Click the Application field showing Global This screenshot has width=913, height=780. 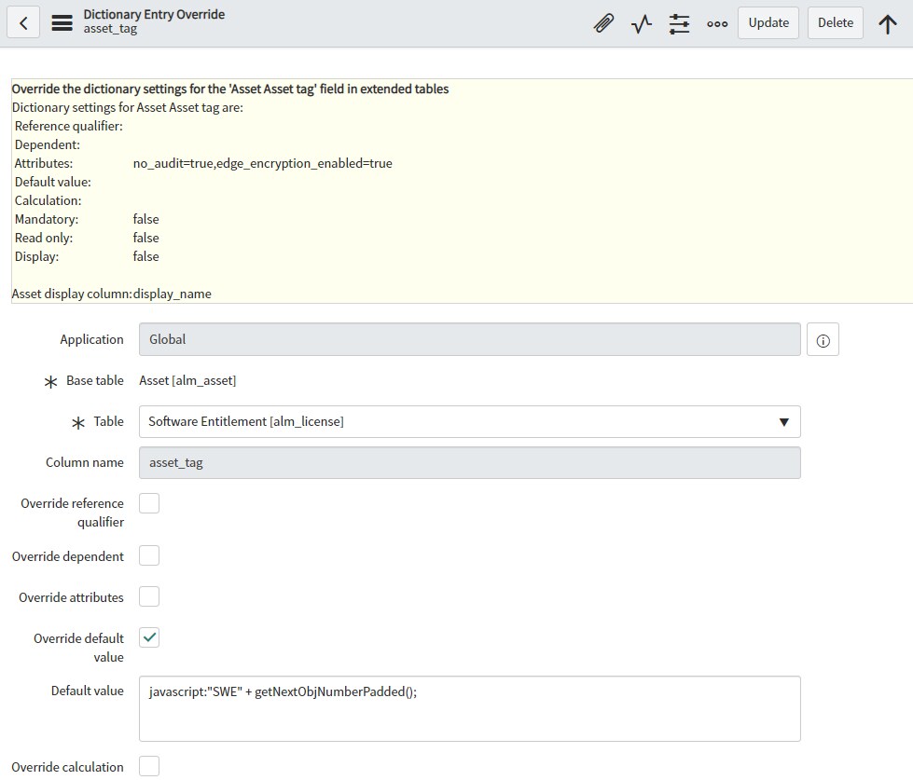(x=469, y=339)
